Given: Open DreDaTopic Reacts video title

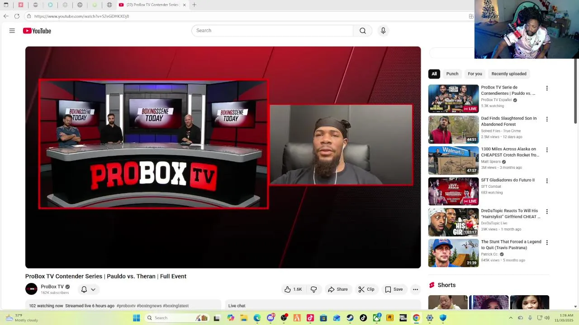Looking at the screenshot, I should click(510, 214).
